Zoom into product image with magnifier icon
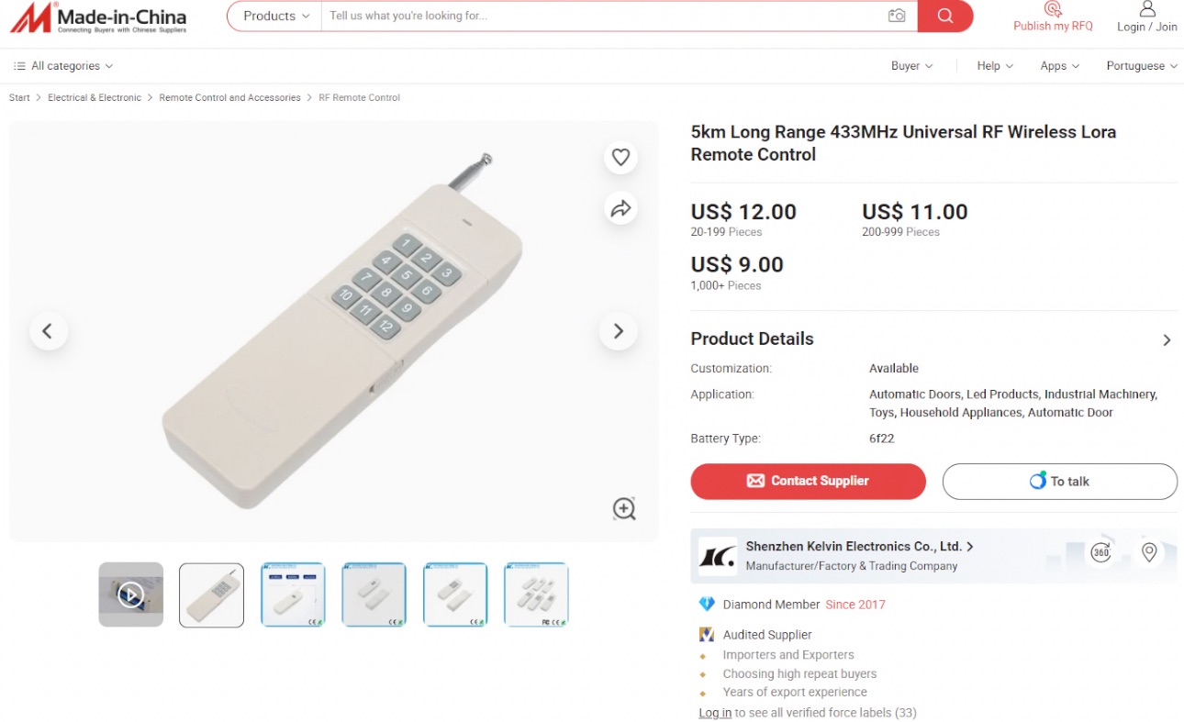Image resolution: width=1184 pixels, height=722 pixels. [x=624, y=508]
